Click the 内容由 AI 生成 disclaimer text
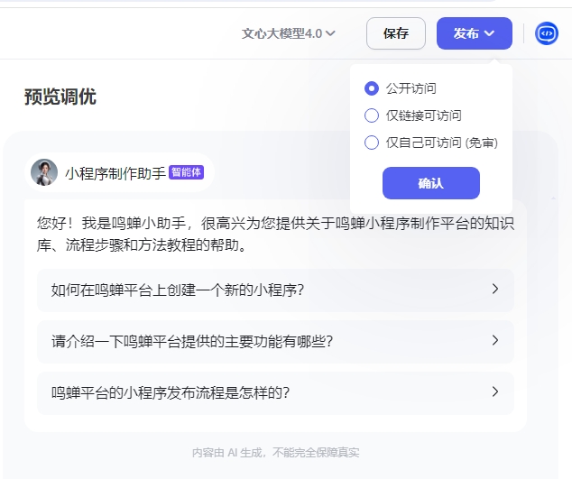Image resolution: width=572 pixels, height=479 pixels. [x=275, y=453]
